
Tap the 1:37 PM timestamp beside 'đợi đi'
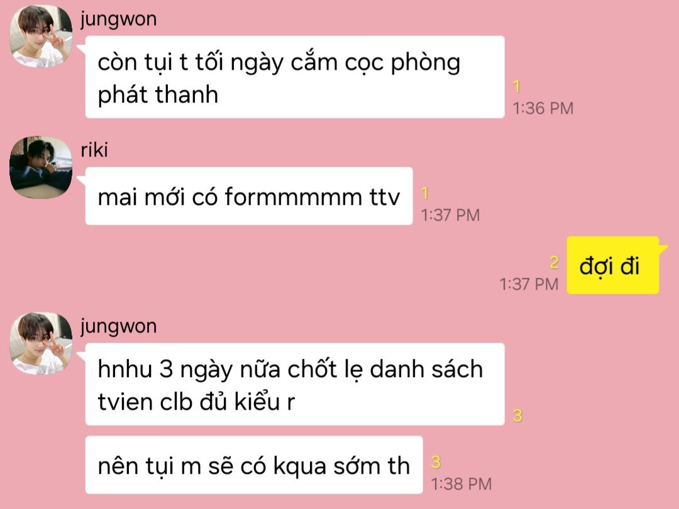click(x=529, y=285)
